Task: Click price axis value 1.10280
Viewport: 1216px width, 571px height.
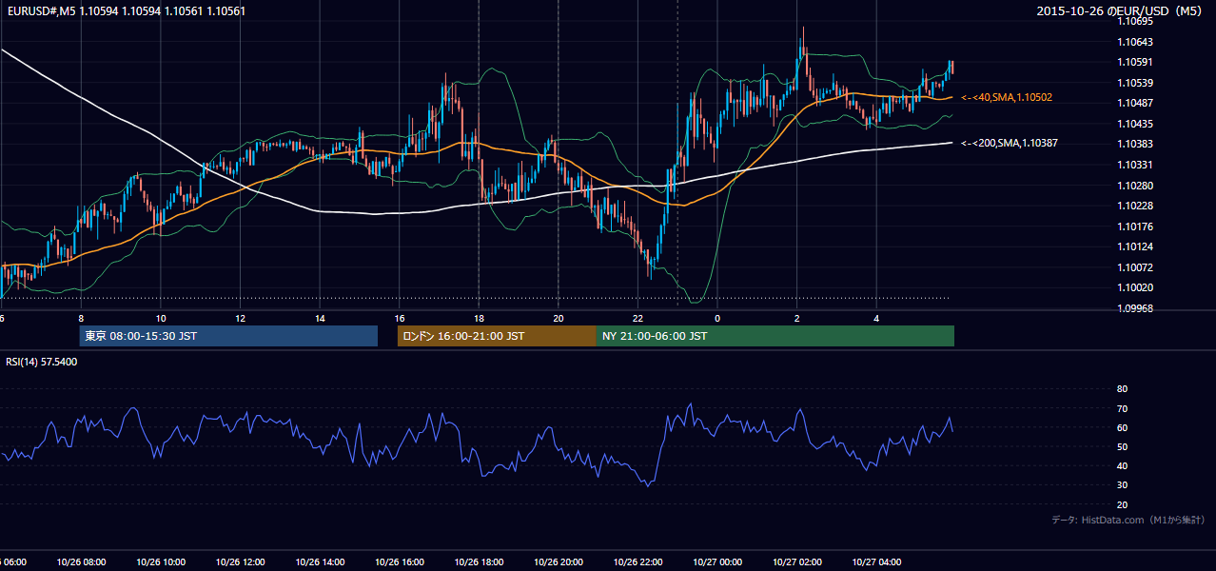Action: click(1135, 186)
